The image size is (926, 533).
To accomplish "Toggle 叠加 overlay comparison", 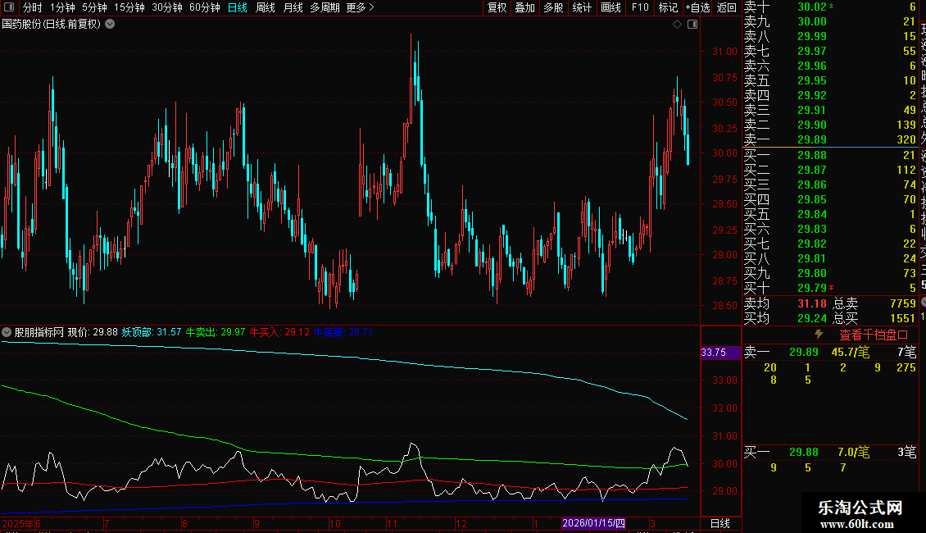I will pos(524,7).
